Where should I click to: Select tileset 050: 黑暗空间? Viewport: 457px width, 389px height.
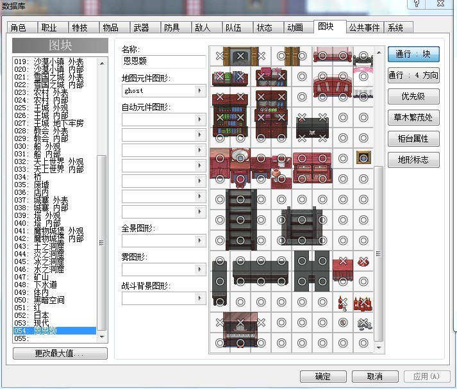click(54, 300)
